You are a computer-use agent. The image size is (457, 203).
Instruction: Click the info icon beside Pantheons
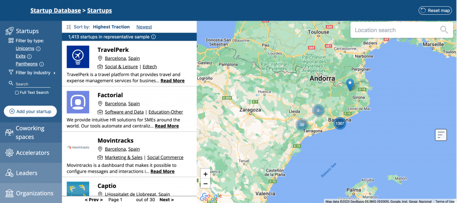point(42,64)
